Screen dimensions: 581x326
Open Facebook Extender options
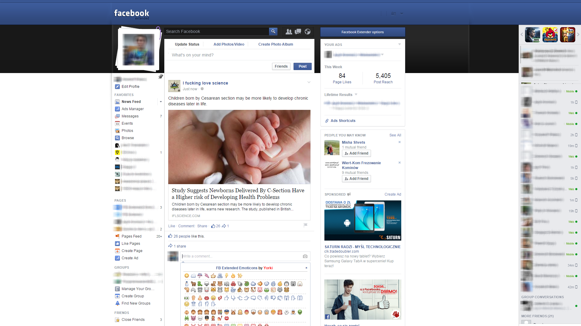click(x=363, y=32)
